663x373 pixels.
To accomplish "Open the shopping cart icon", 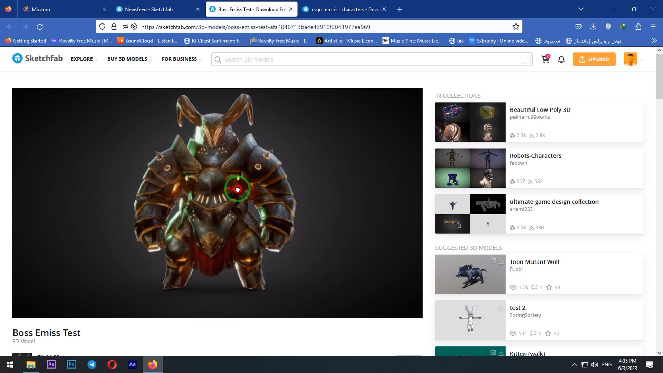I will point(546,59).
